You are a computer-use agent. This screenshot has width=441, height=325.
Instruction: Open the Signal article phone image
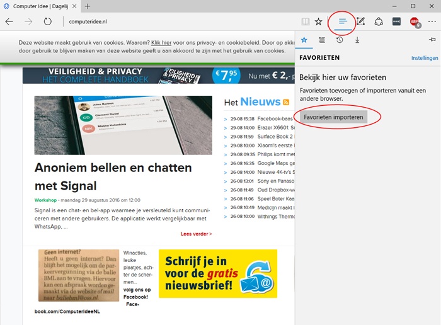[x=123, y=125]
